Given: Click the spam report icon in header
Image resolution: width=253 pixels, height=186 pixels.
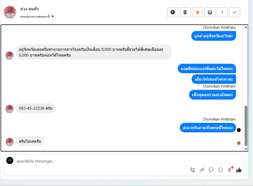Looking at the screenshot, I should [173, 12].
